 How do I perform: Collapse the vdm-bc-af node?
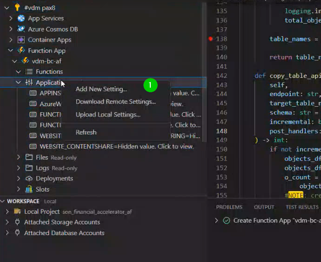pos(14,61)
